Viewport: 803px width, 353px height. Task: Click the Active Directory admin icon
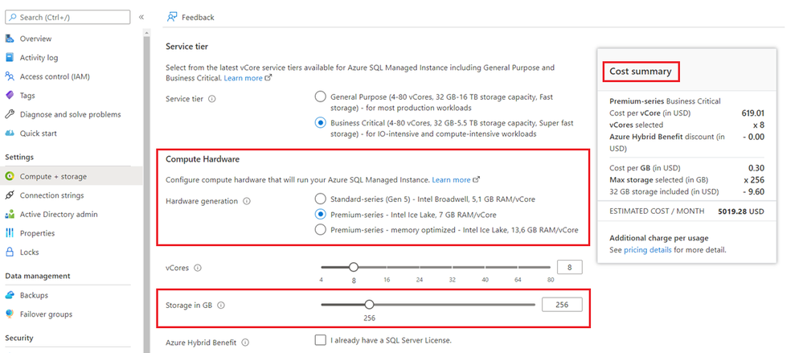pyautogui.click(x=9, y=214)
